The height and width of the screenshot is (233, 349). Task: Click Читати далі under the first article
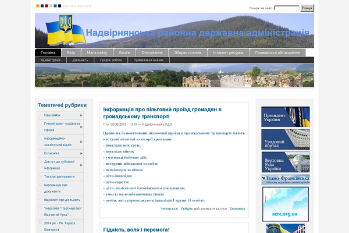coord(169,209)
